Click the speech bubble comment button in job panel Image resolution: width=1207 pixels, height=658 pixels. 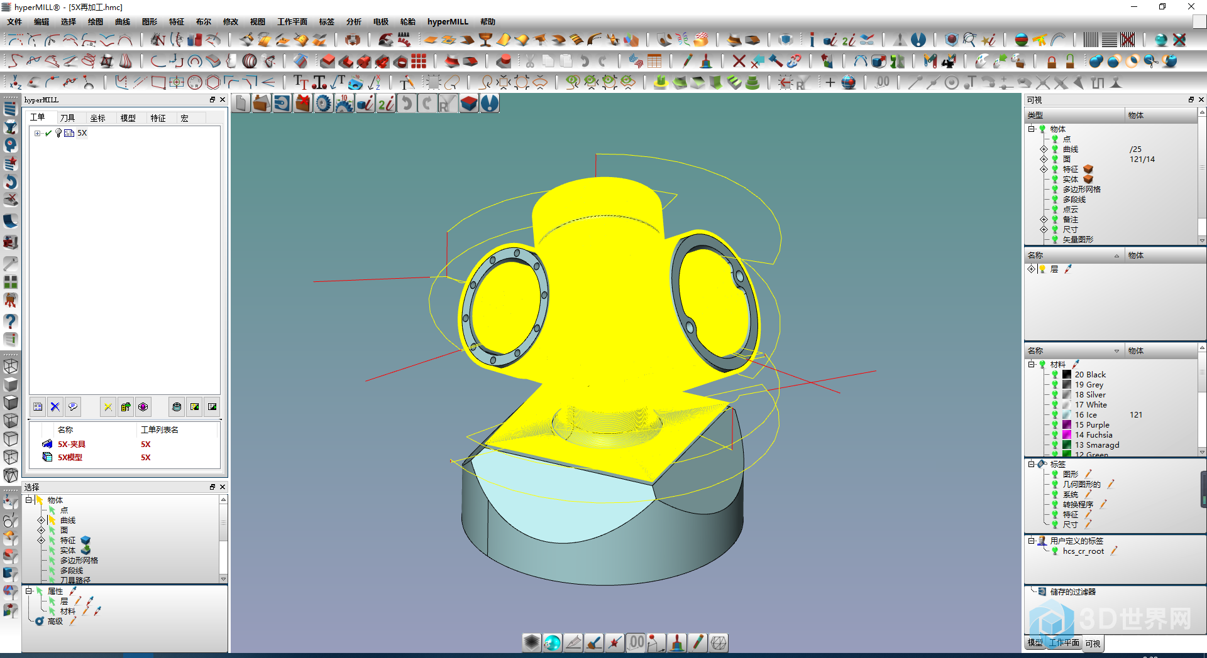coord(73,407)
